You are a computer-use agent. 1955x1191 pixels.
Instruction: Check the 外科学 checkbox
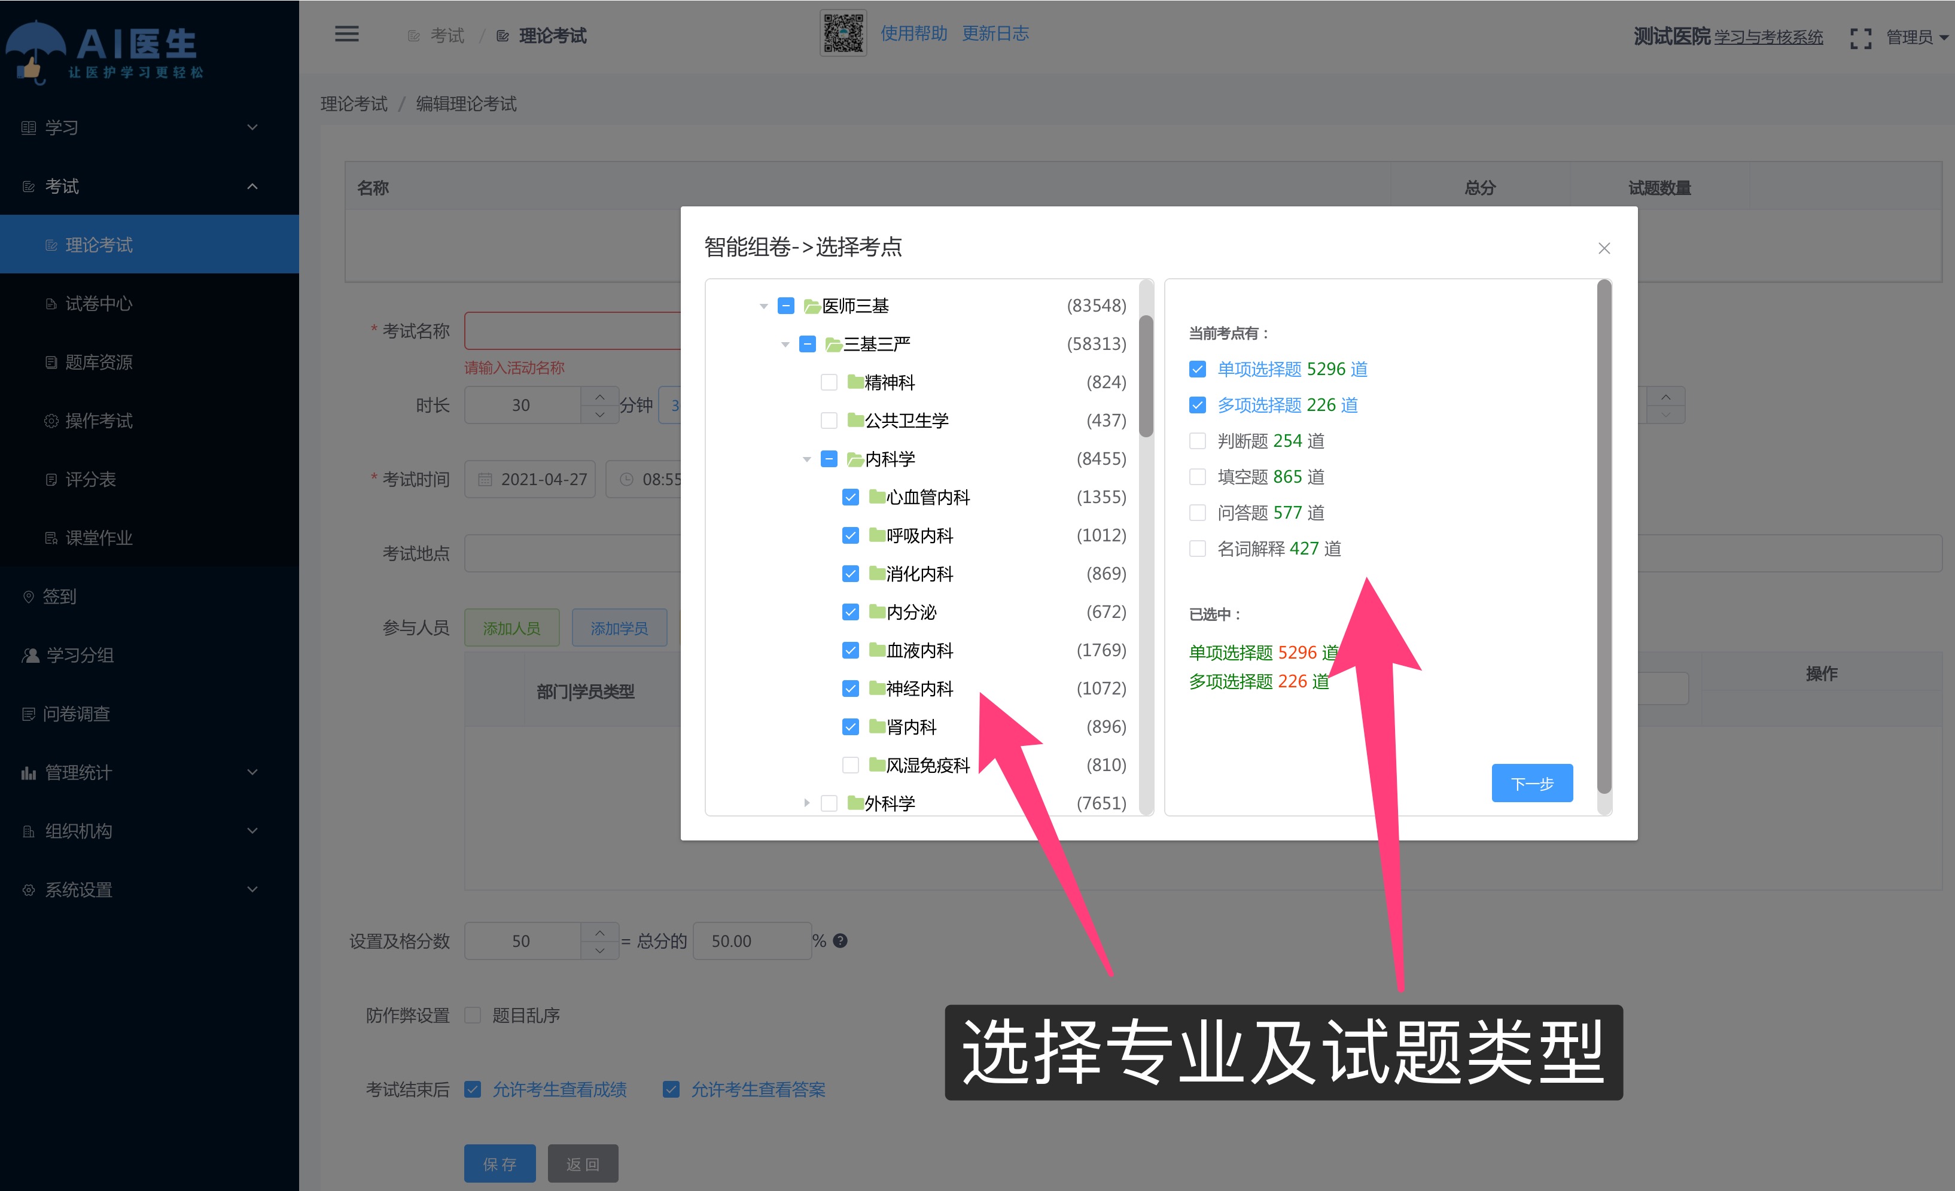click(829, 803)
